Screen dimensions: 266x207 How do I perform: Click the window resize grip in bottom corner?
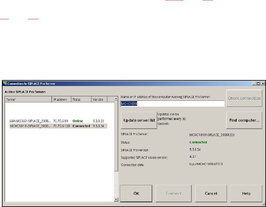pyautogui.click(x=263, y=204)
